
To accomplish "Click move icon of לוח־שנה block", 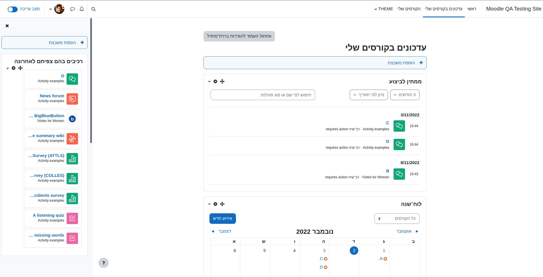I will click(222, 204).
